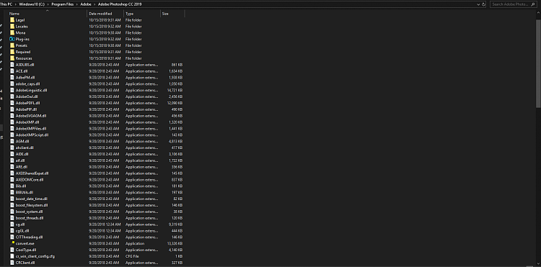Select file CITThreading.dll
The height and width of the screenshot is (267, 541).
[30, 237]
